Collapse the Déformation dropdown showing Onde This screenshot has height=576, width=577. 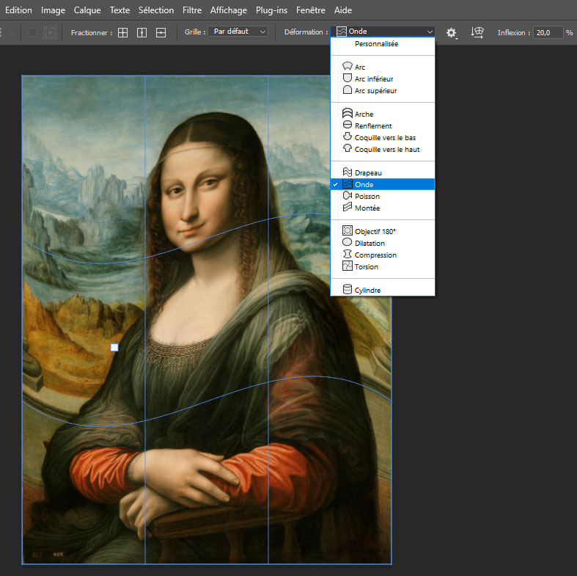(383, 32)
